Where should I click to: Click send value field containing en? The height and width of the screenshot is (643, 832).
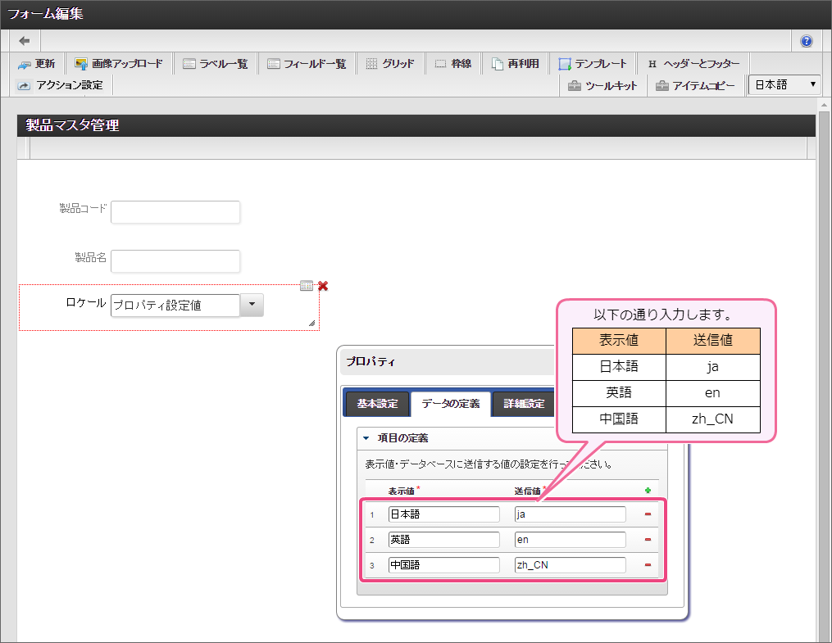click(x=571, y=540)
